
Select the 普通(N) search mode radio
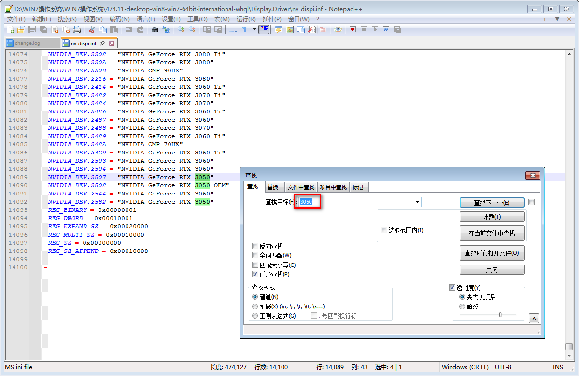[255, 297]
